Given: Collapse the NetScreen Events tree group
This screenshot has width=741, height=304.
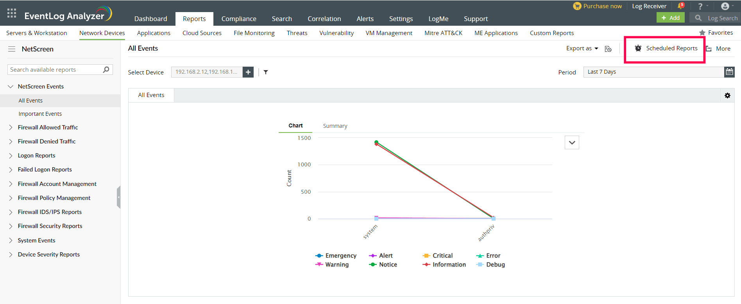Looking at the screenshot, I should pyautogui.click(x=11, y=87).
